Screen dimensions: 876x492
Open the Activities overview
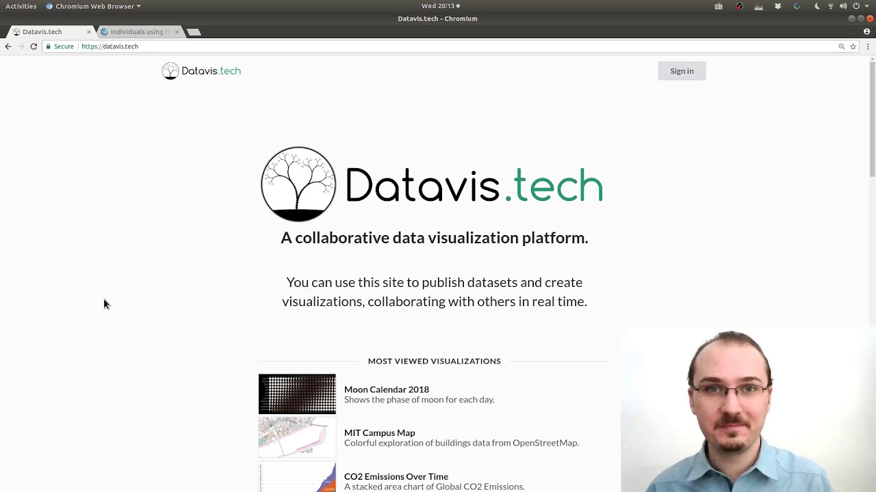(x=21, y=6)
